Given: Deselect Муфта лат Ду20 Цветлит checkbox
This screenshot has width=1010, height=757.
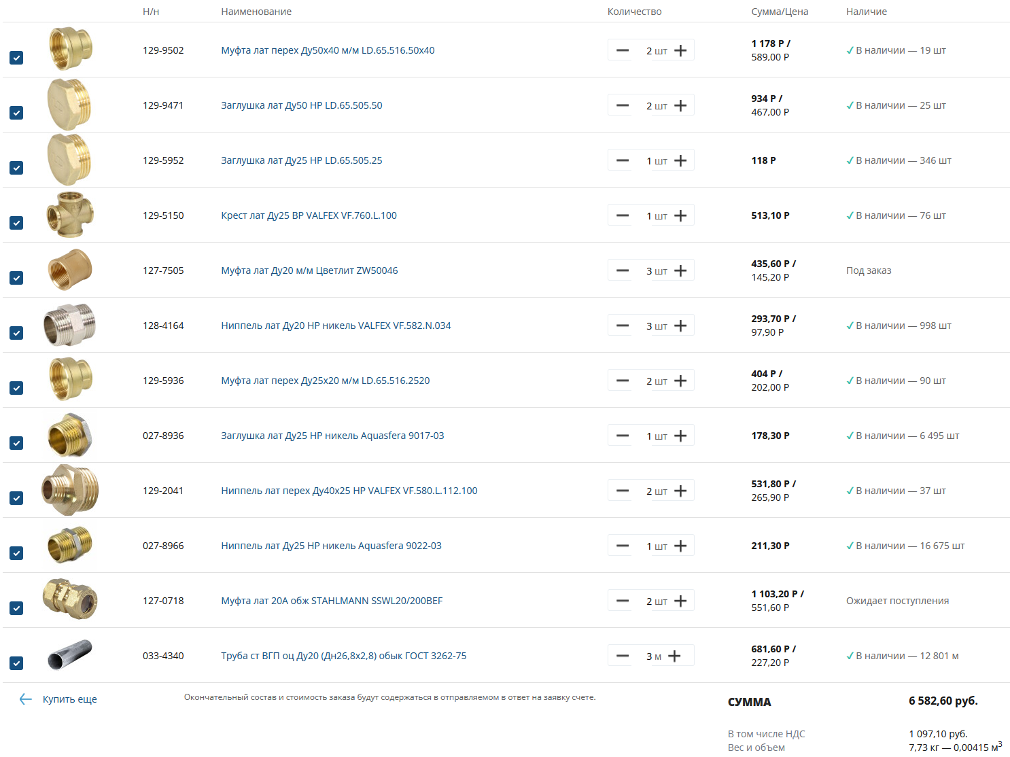Looking at the screenshot, I should click(17, 278).
